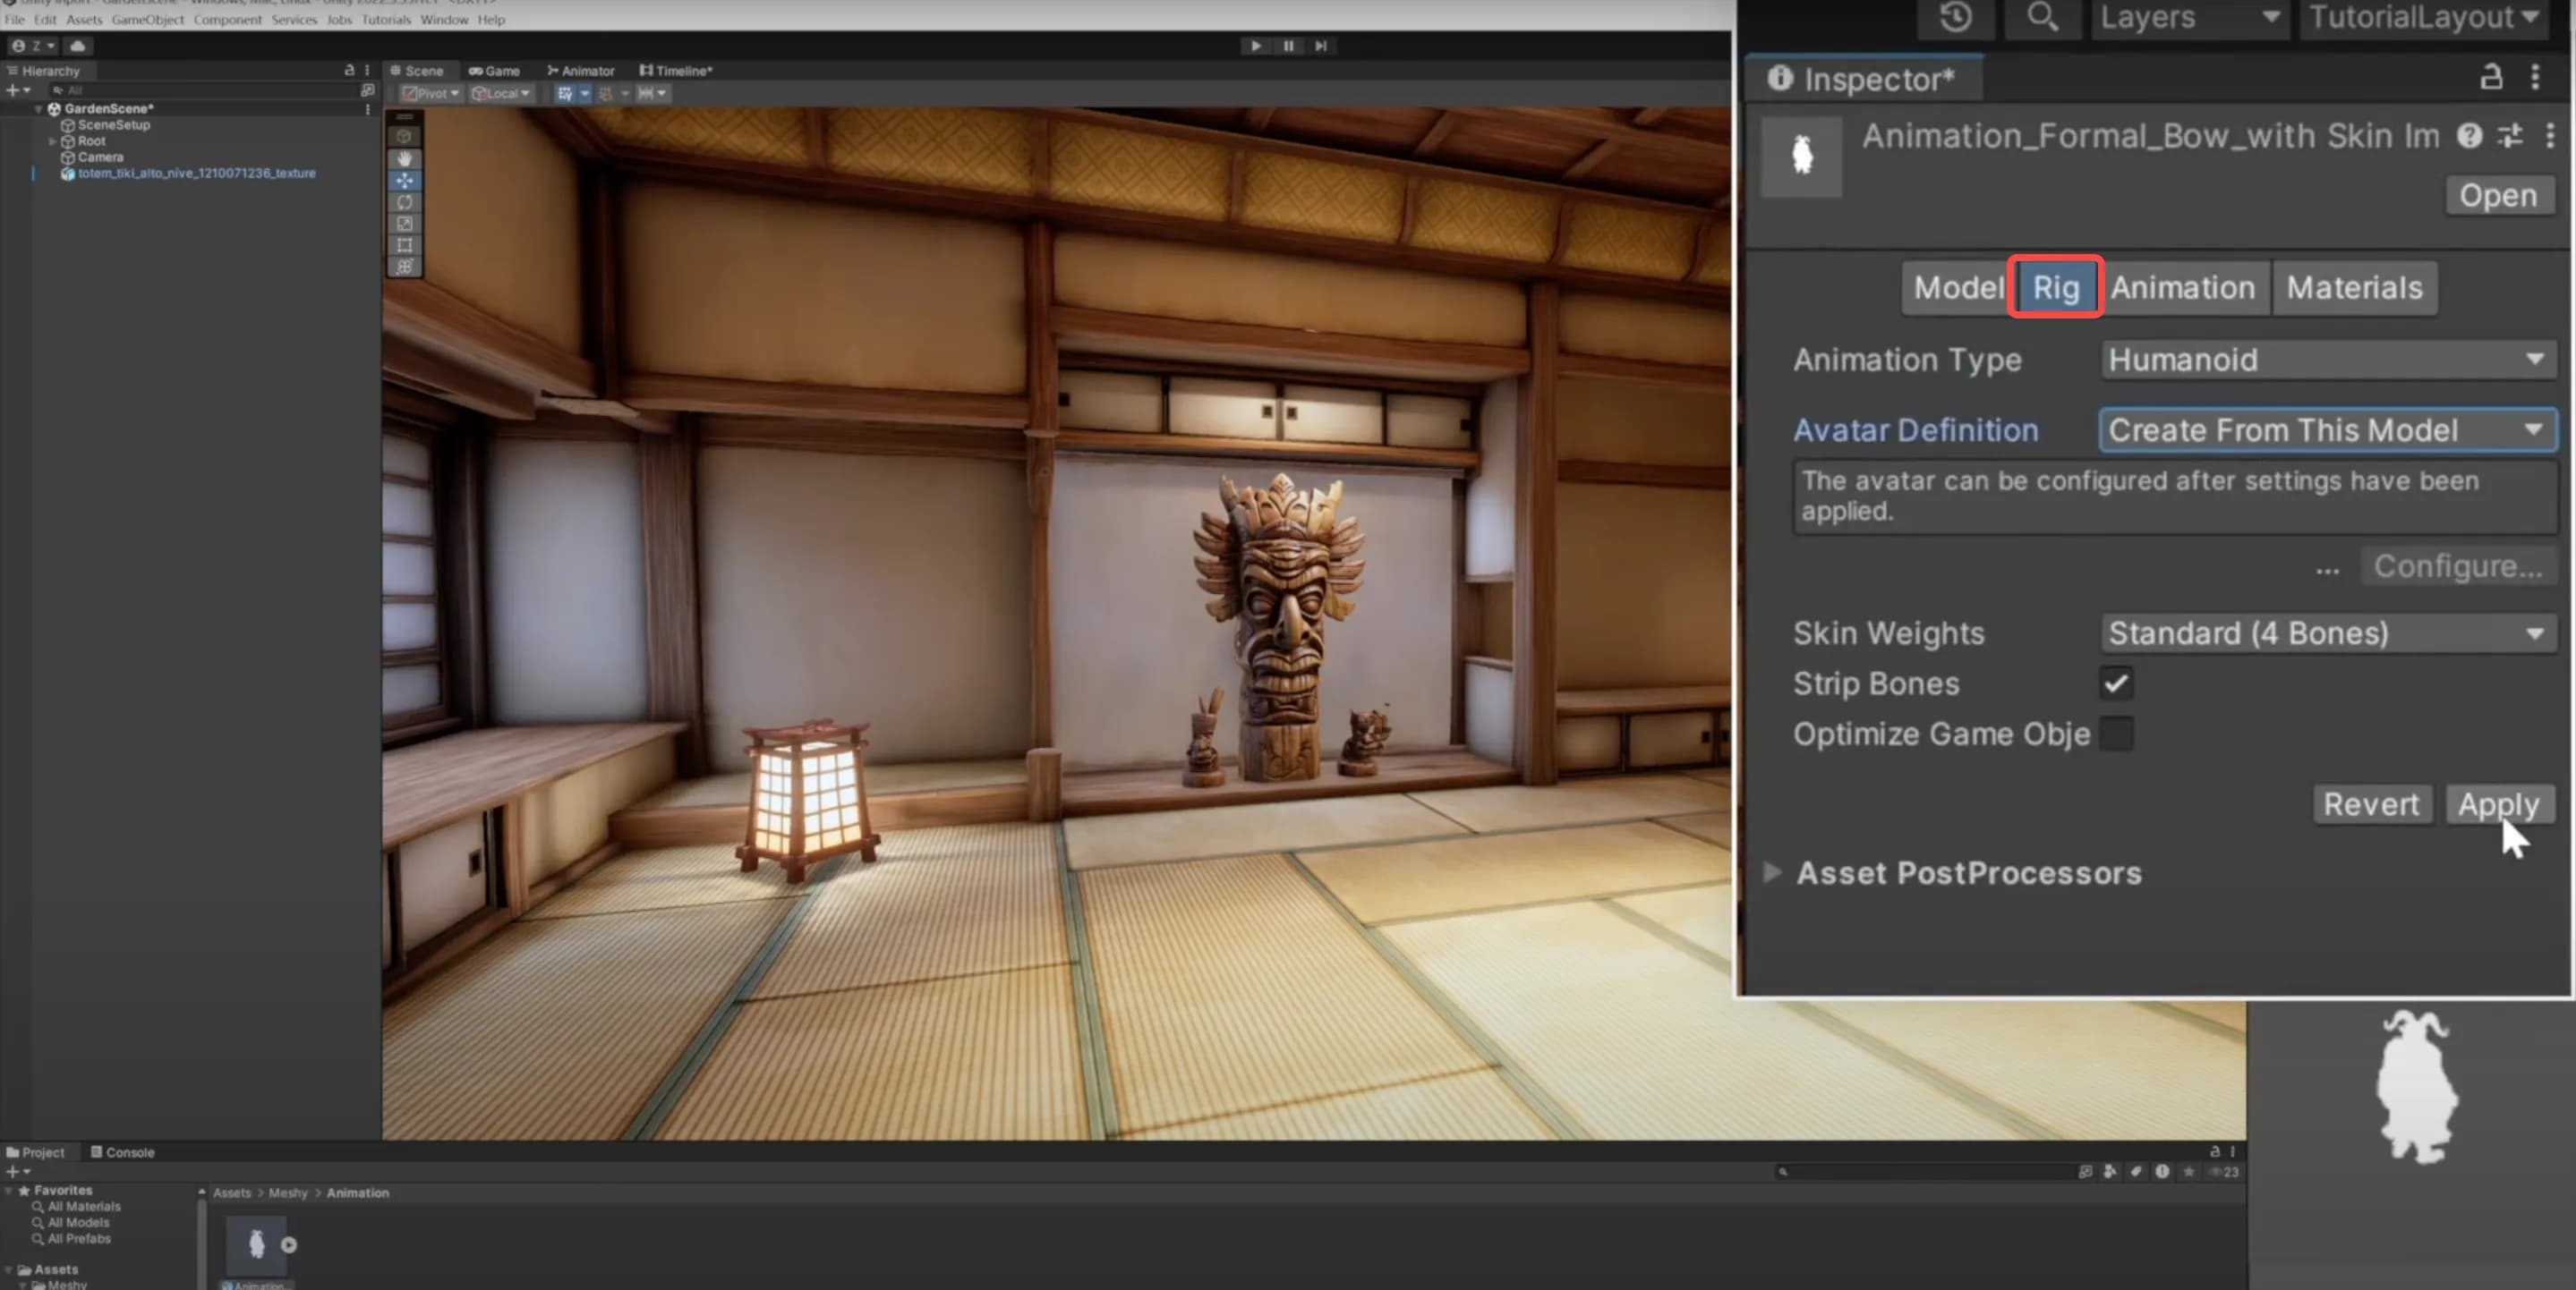Select the View orbit tool
The height and width of the screenshot is (1290, 2576).
[x=405, y=137]
